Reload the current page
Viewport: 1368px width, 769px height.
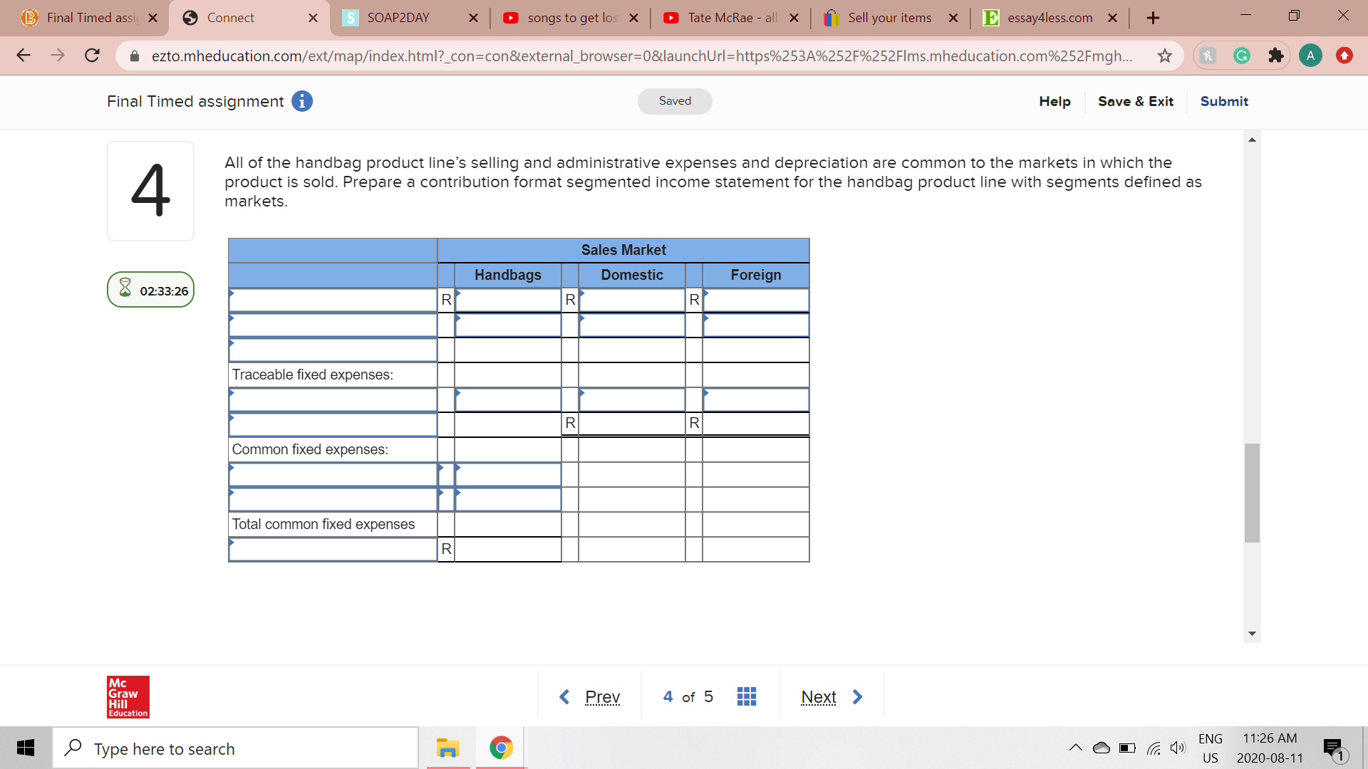tap(92, 56)
